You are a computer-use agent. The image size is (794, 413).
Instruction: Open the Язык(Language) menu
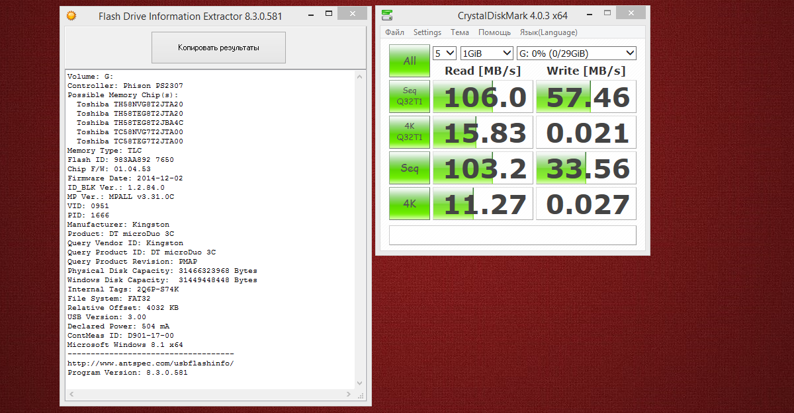click(x=548, y=32)
